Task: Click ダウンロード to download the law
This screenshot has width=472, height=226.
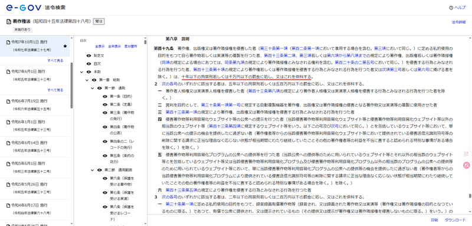Action: coord(455,220)
